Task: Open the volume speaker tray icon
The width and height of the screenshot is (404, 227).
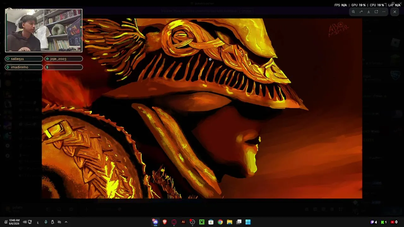Action: (x=25, y=222)
